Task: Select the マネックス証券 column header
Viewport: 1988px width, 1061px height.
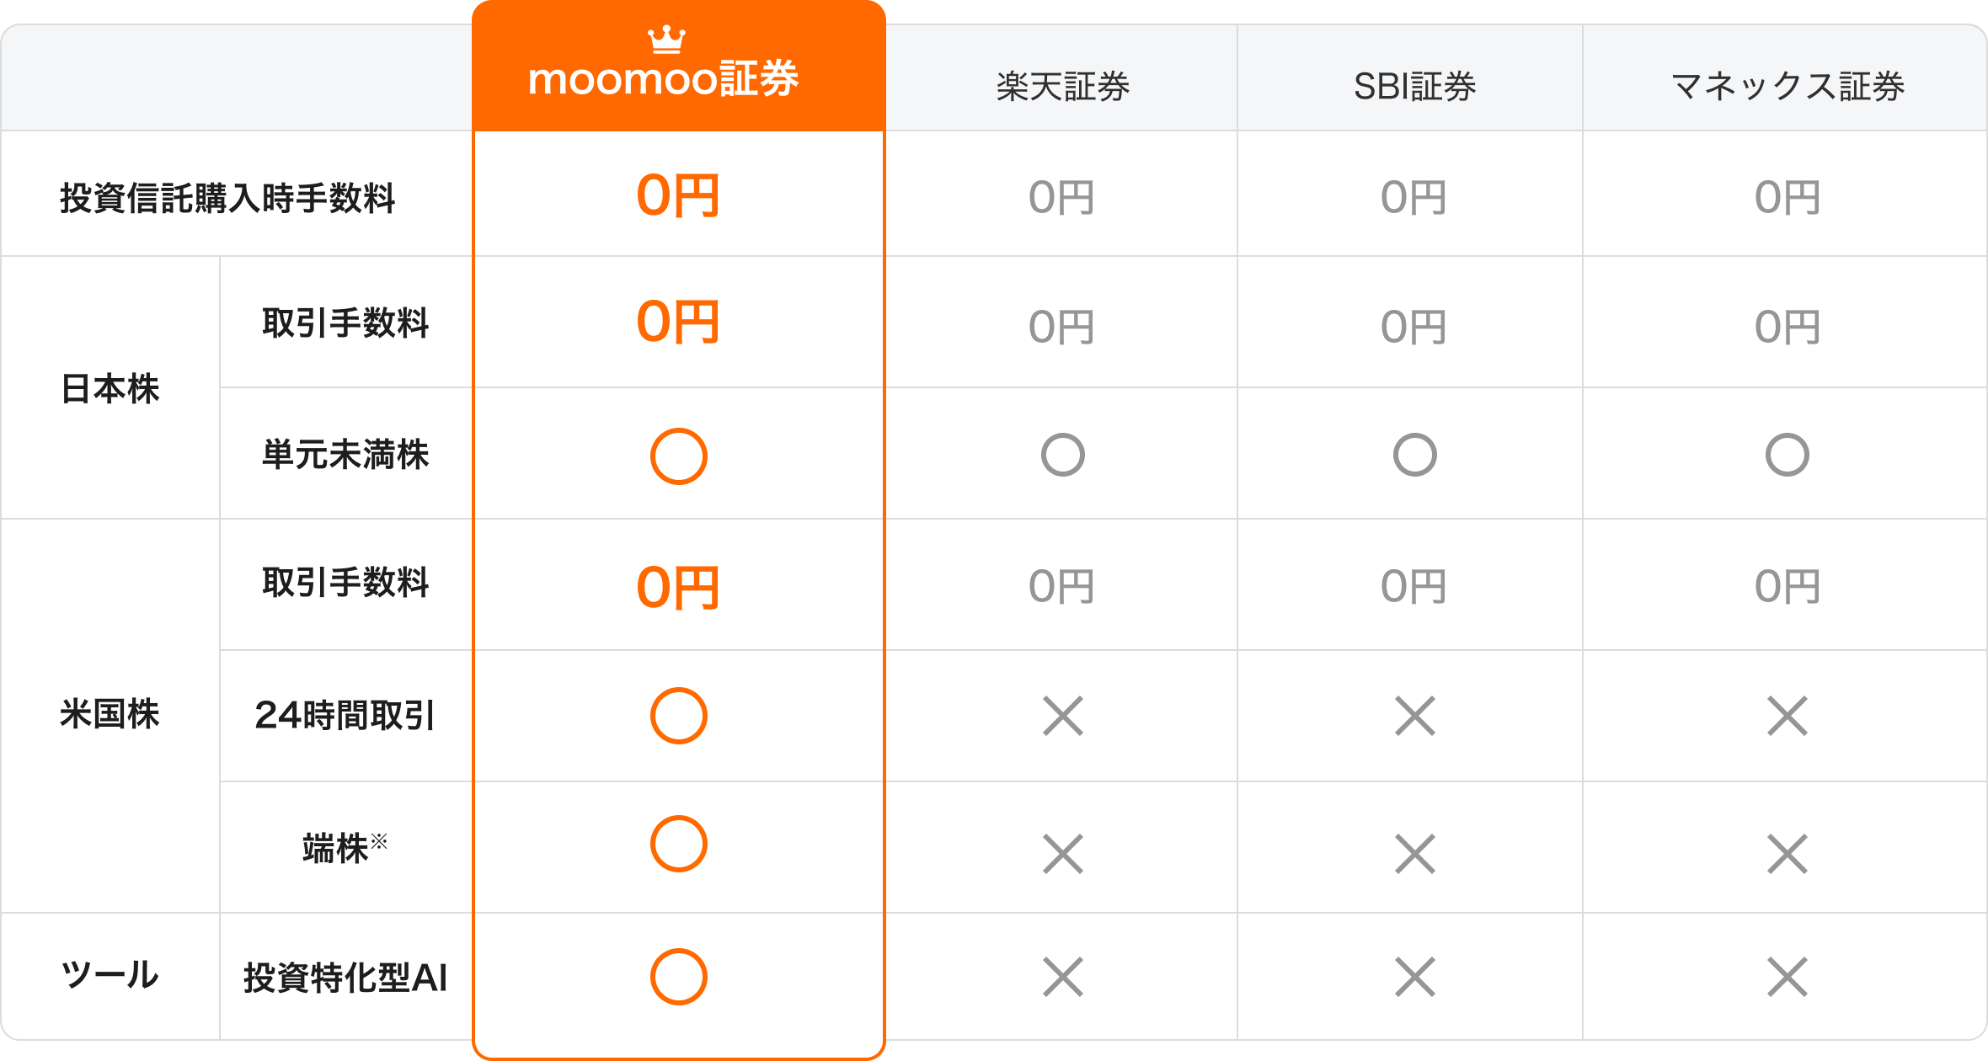Action: pyautogui.click(x=1787, y=87)
